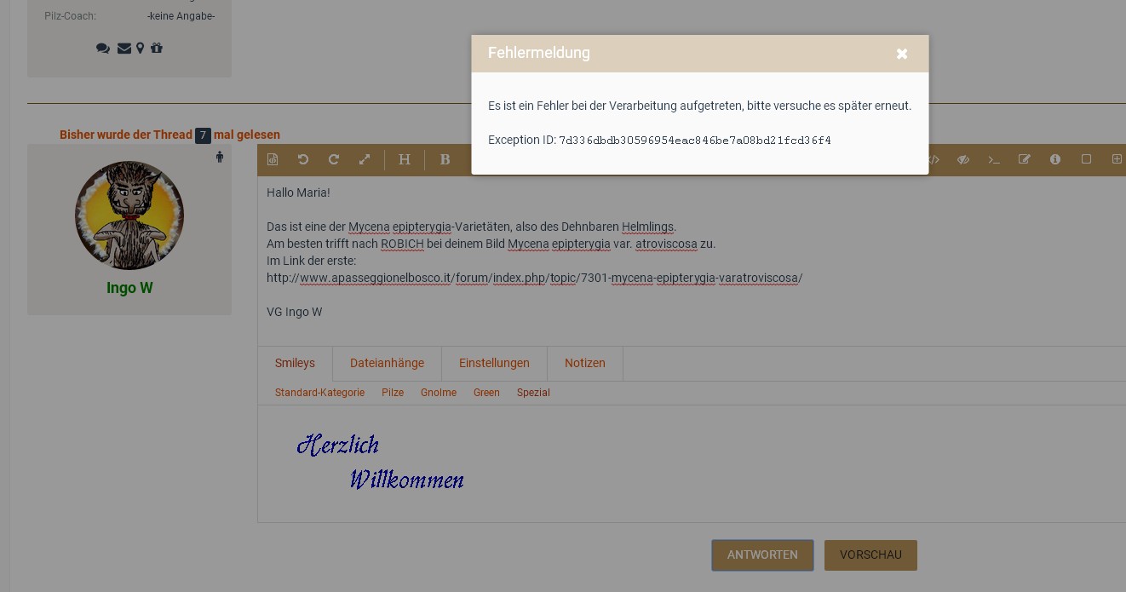Viewport: 1126px width, 592px height.
Task: Select the Pilze smiley category
Action: (393, 393)
